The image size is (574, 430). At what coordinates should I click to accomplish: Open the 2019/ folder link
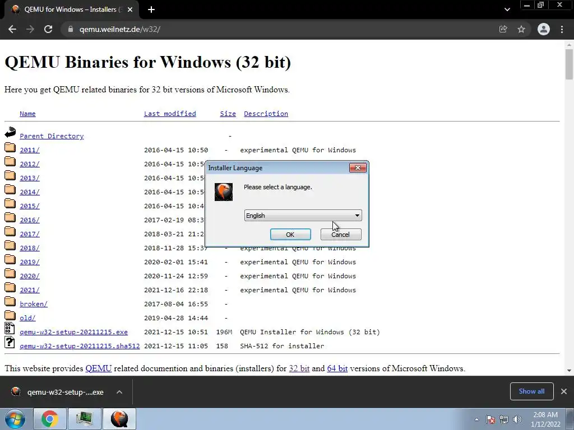[x=30, y=262]
